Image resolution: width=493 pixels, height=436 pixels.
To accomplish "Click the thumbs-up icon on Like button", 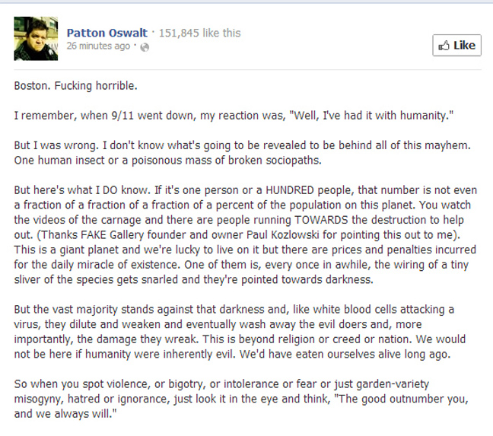I will pyautogui.click(x=444, y=46).
